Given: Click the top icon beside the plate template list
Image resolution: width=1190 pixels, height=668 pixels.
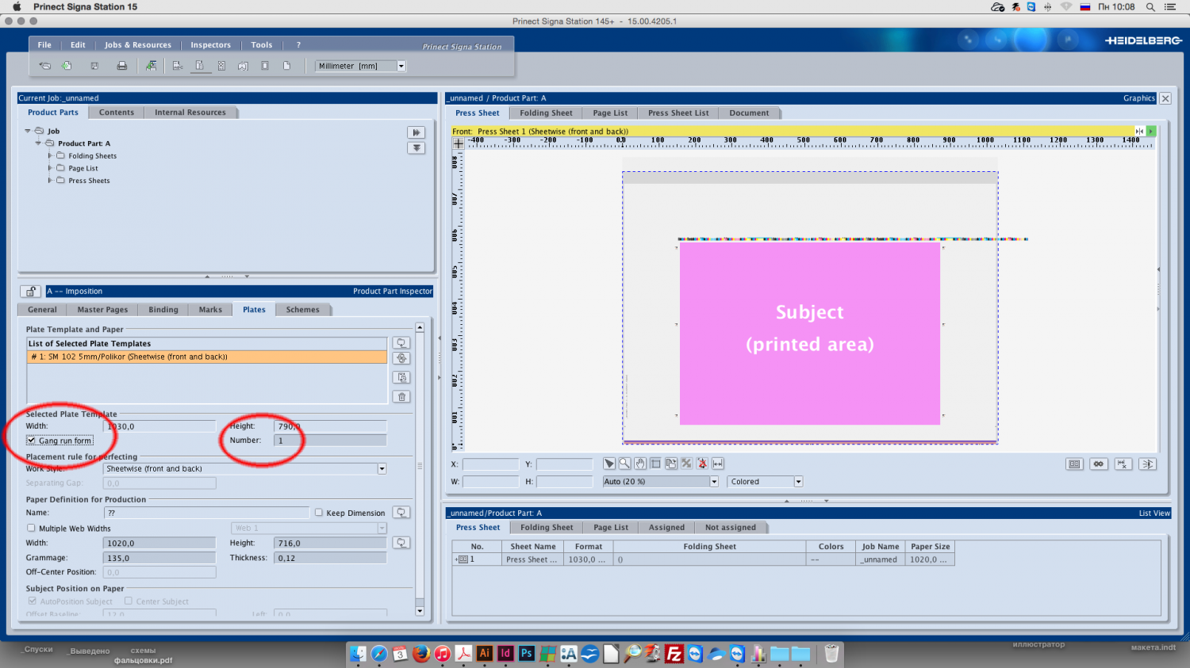Looking at the screenshot, I should [401, 343].
